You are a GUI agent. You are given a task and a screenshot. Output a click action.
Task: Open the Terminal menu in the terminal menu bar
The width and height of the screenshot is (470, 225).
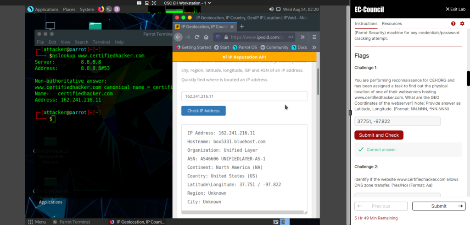coord(101,42)
